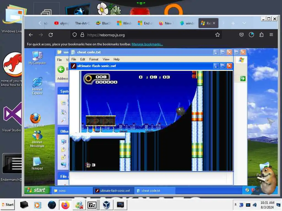The width and height of the screenshot is (282, 211).
Task: Open Internet Messenger icon on XP desktop
Action: tap(37, 139)
